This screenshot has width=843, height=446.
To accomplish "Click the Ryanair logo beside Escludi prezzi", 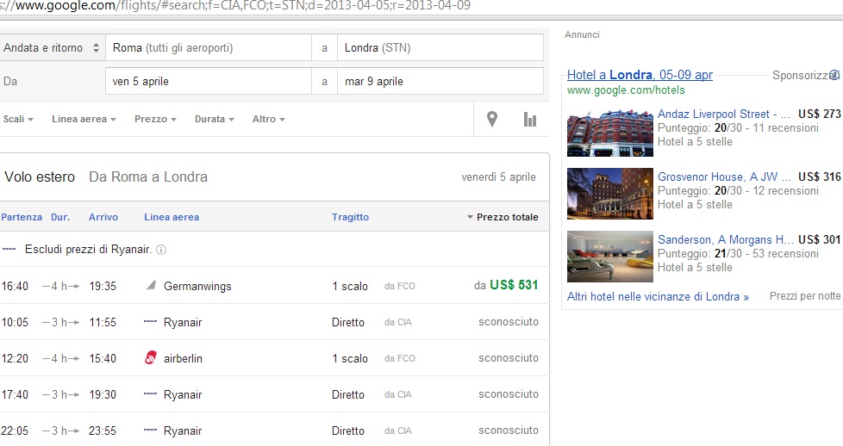I will [9, 250].
